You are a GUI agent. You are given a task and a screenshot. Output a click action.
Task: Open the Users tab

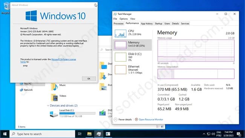pos(167,23)
